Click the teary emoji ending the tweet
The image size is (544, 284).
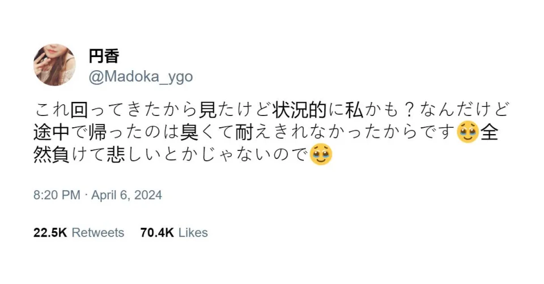(x=321, y=154)
